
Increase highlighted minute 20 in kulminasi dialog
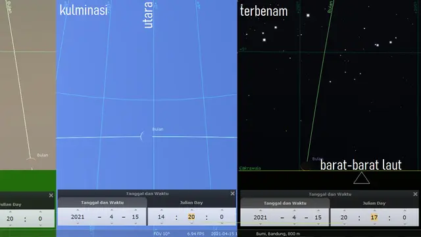(x=191, y=210)
